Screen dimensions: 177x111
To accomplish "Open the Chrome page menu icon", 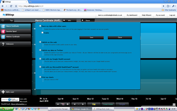I will coord(168,6).
